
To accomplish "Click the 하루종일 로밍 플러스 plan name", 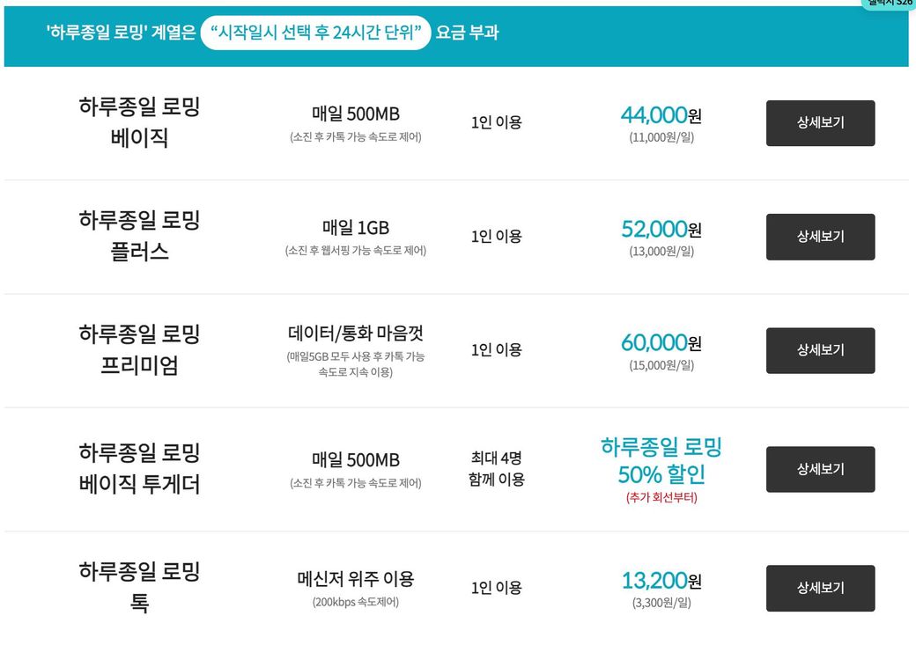I will point(139,236).
